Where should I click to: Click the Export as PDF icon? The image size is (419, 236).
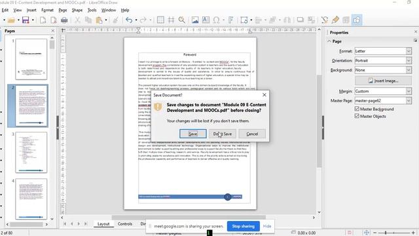(x=54, y=20)
